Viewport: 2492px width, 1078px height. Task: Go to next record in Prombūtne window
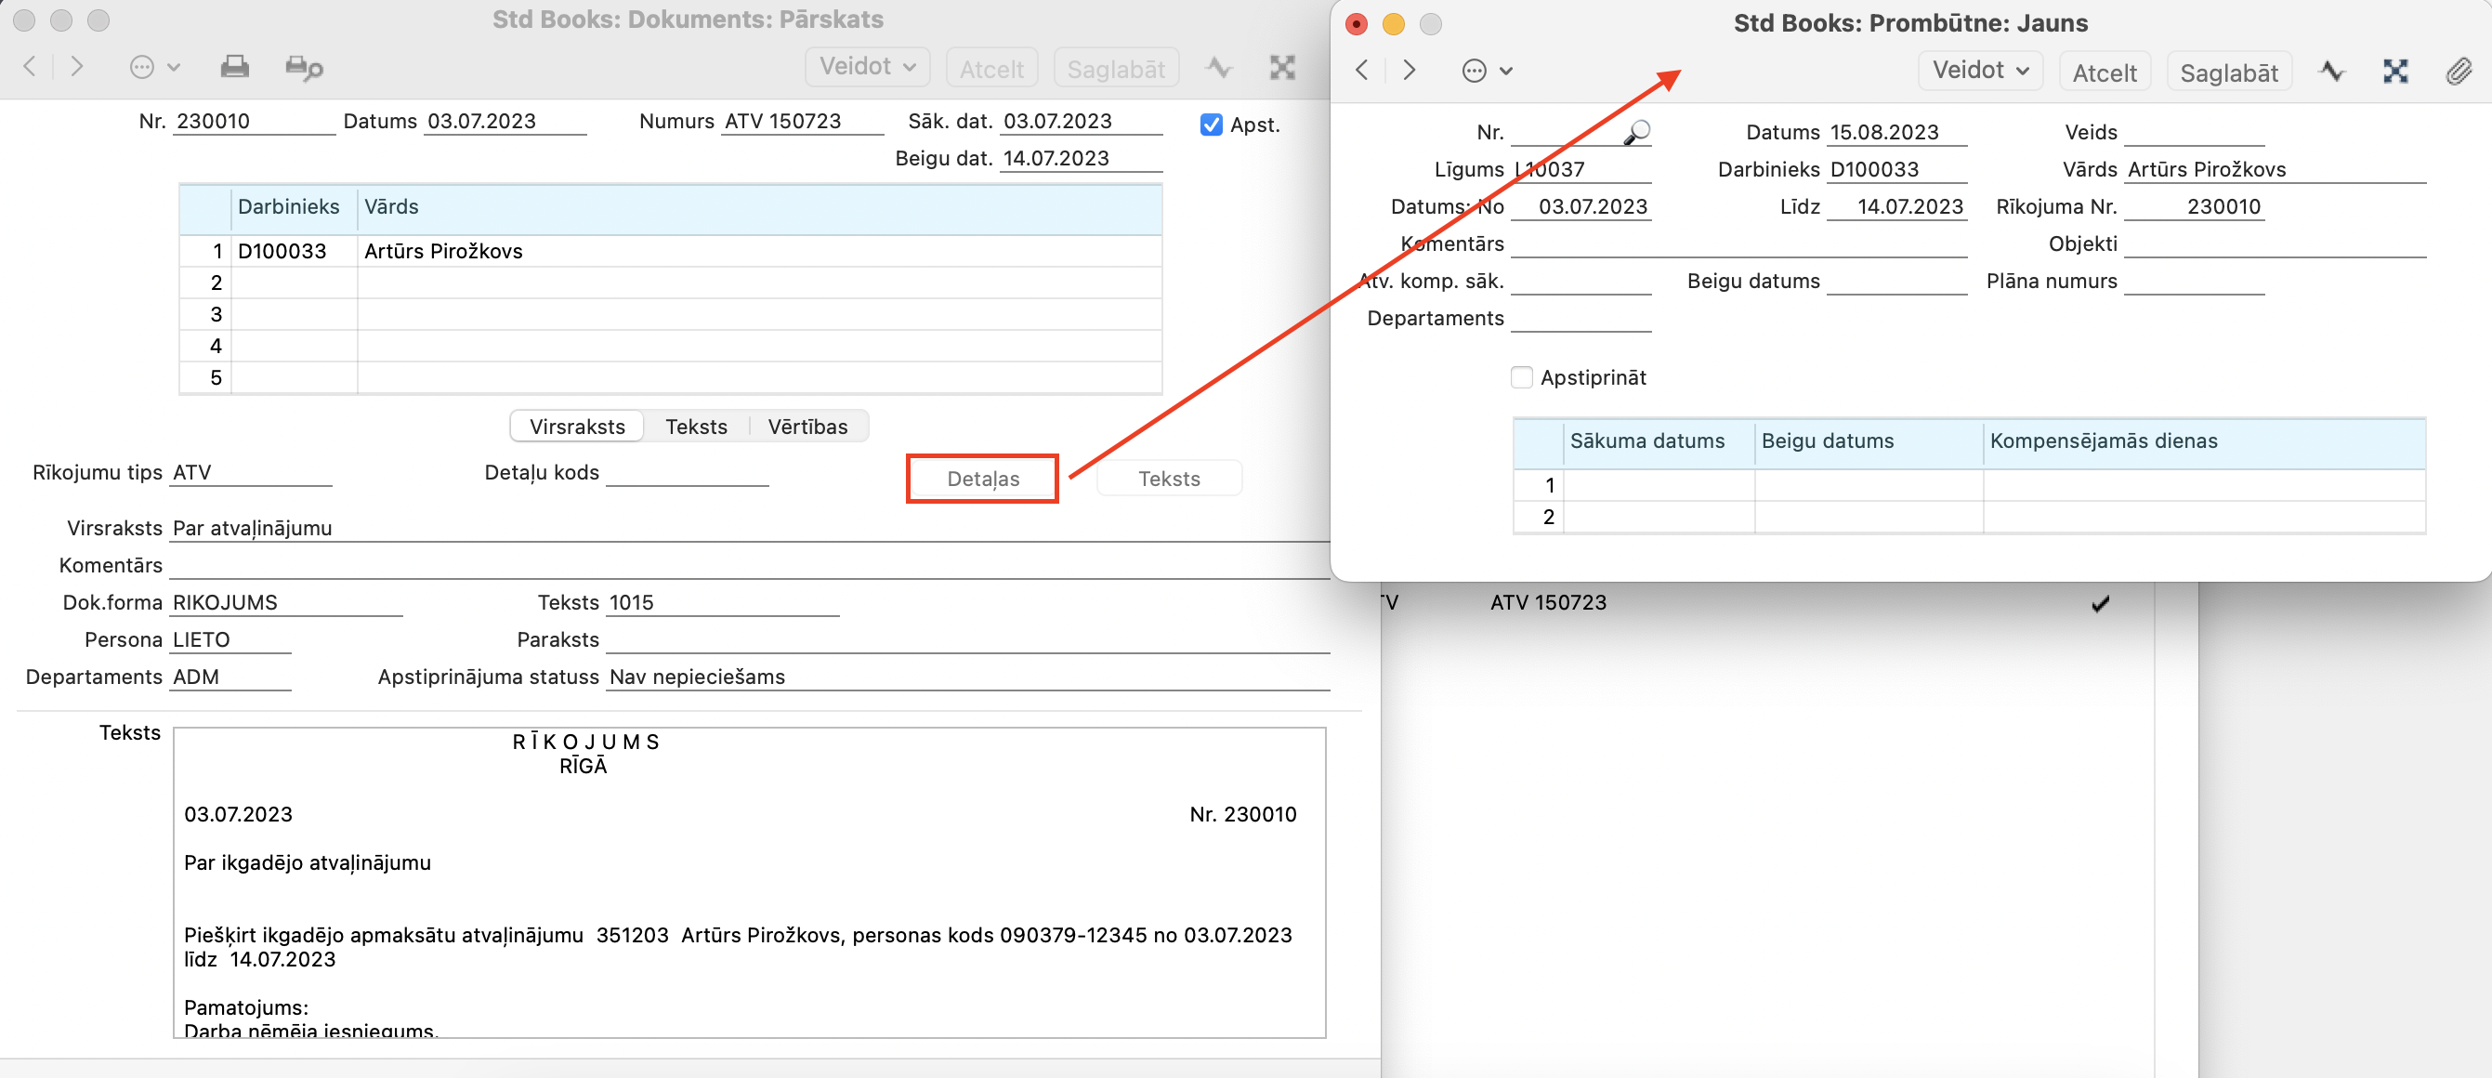point(1409,71)
